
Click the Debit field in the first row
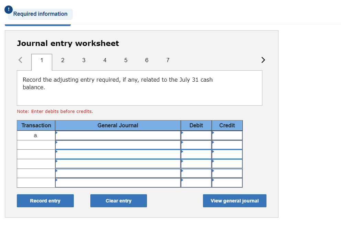pos(196,135)
